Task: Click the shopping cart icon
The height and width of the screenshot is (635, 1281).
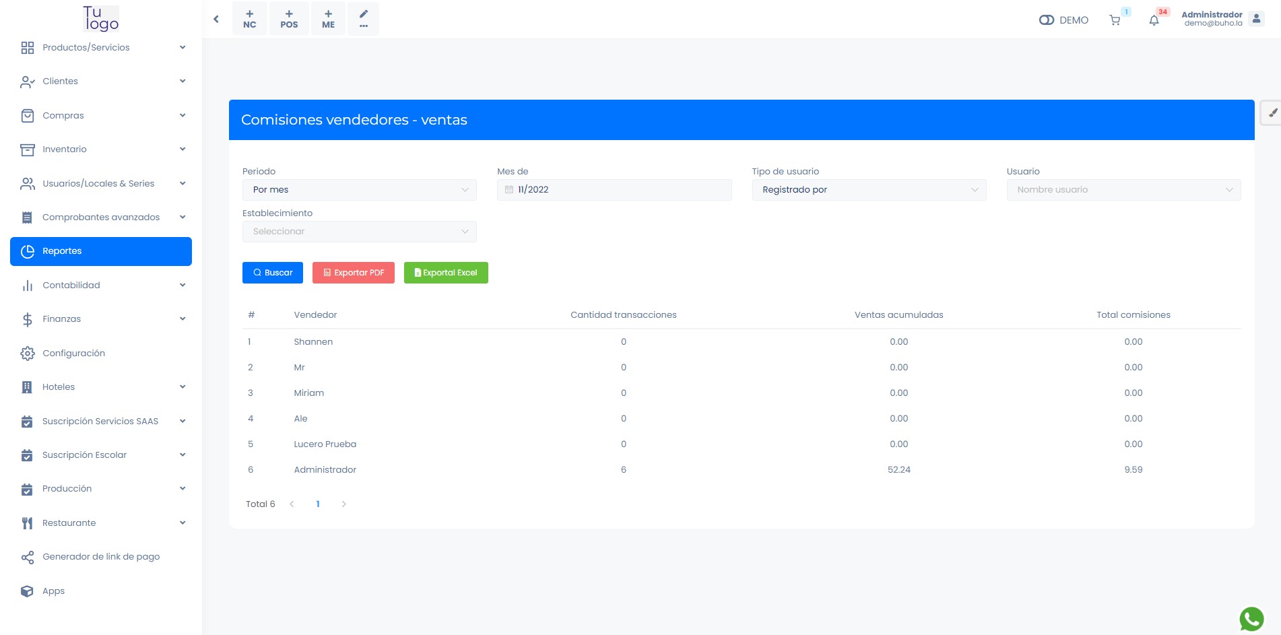Action: click(x=1115, y=20)
